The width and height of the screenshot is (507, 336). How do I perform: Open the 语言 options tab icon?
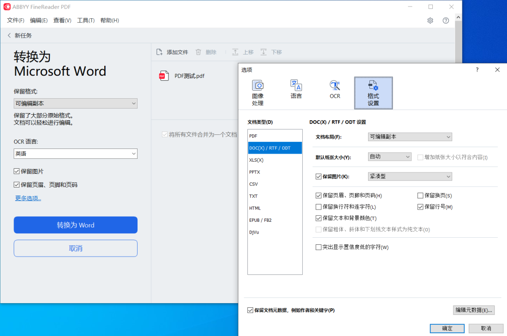coord(296,85)
